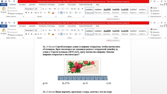Click Формат по образцу in the upper ribbon
The image size is (167, 94).
(15, 14)
